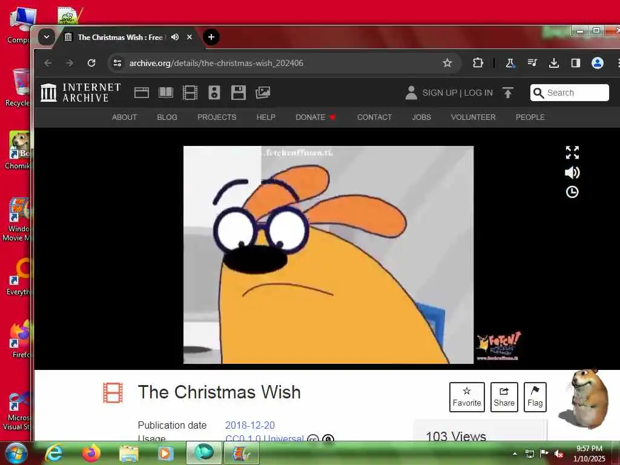Image resolution: width=620 pixels, height=465 pixels.
Task: View site information icon in address bar
Action: 117,63
